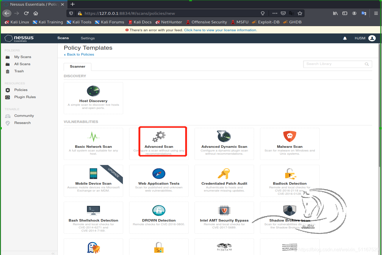Open Research under Tenable
Viewport: 382px width, 255px height.
[x=23, y=123]
